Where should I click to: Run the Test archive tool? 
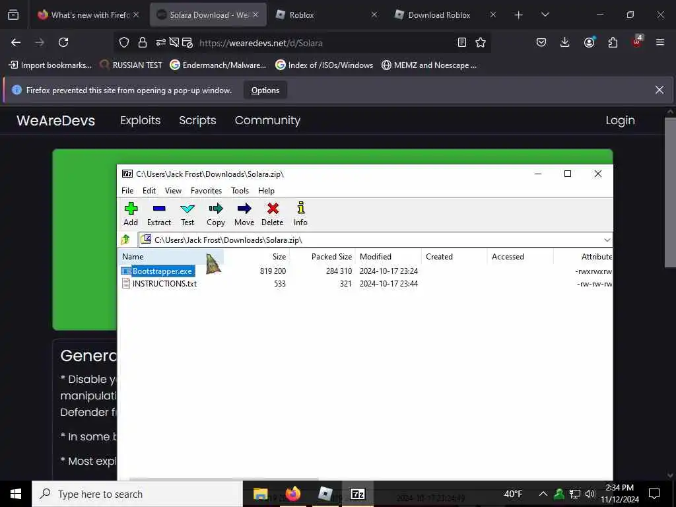pyautogui.click(x=187, y=215)
